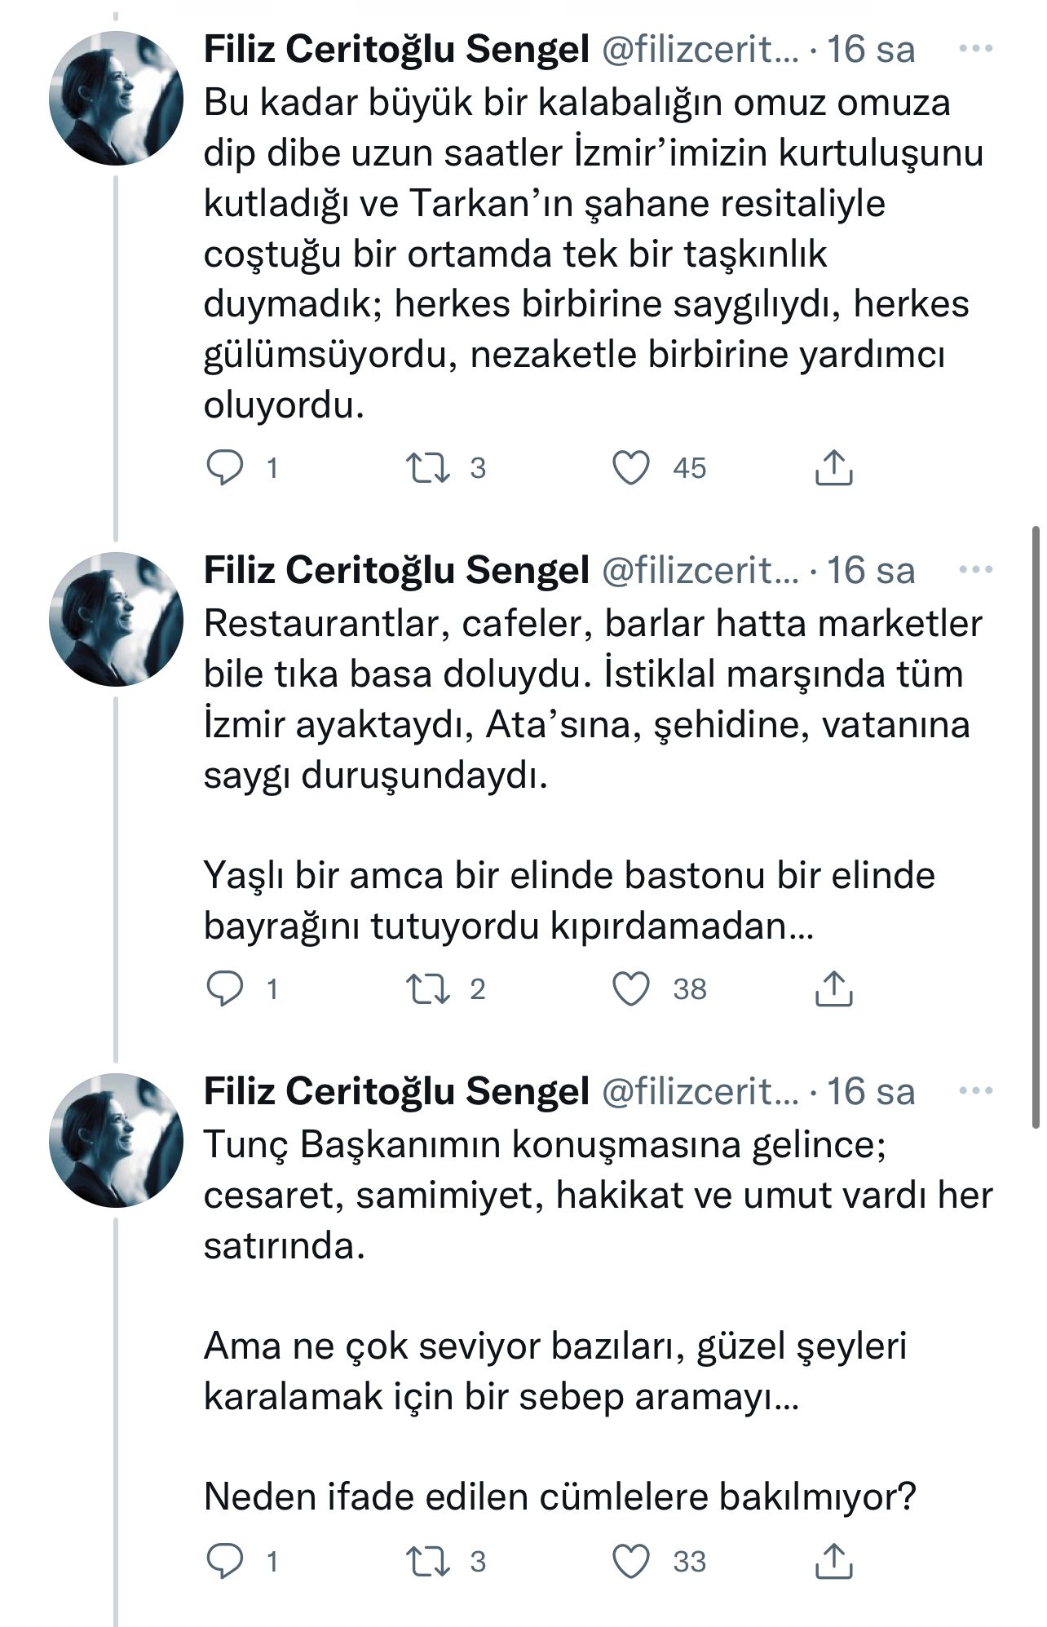The height and width of the screenshot is (1627, 1047).
Task: Open more options on third tweet
Action: (x=975, y=1092)
